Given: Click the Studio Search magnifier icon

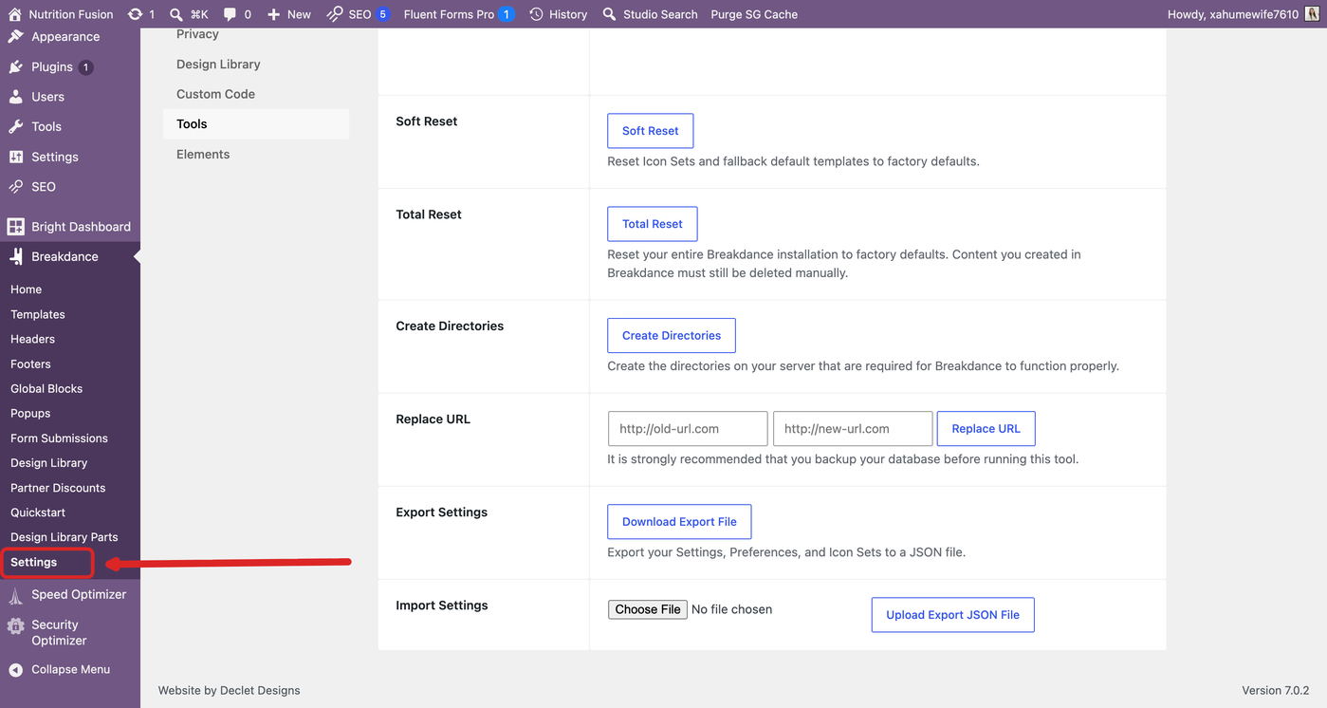Looking at the screenshot, I should point(610,14).
